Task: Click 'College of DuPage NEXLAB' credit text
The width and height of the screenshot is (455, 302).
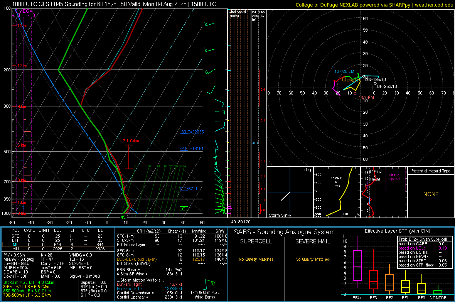Action: tap(327, 5)
